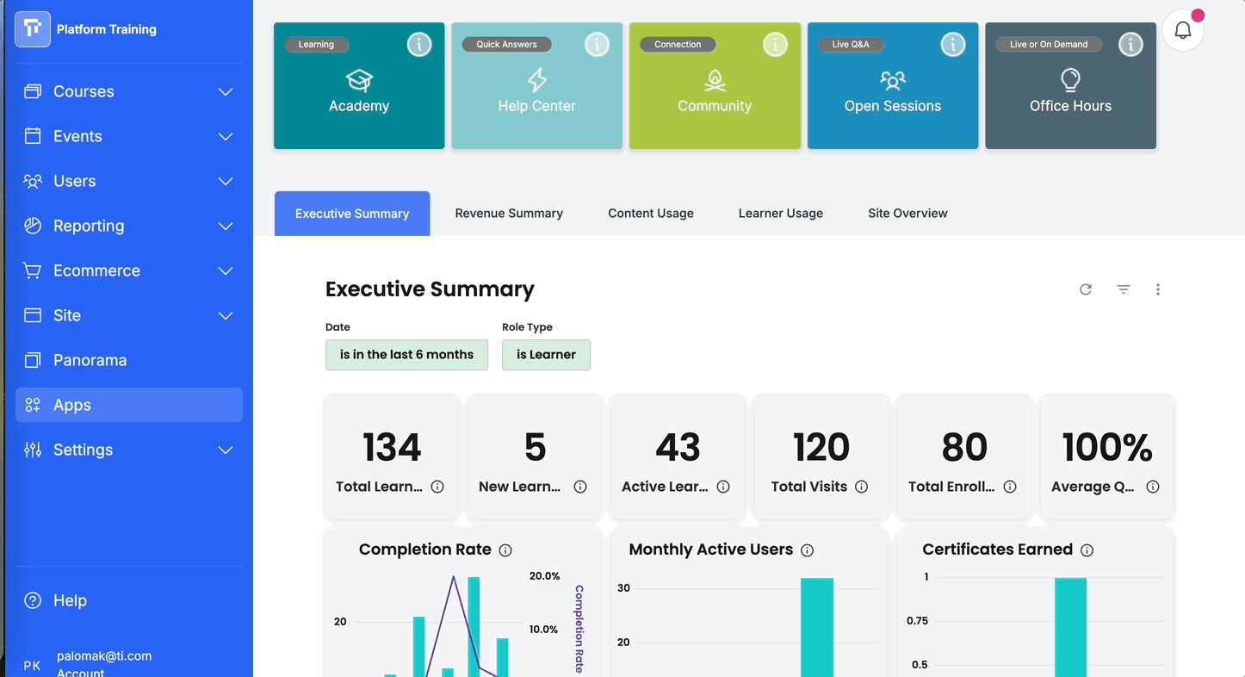Refresh the Executive Summary dashboard

pos(1086,289)
